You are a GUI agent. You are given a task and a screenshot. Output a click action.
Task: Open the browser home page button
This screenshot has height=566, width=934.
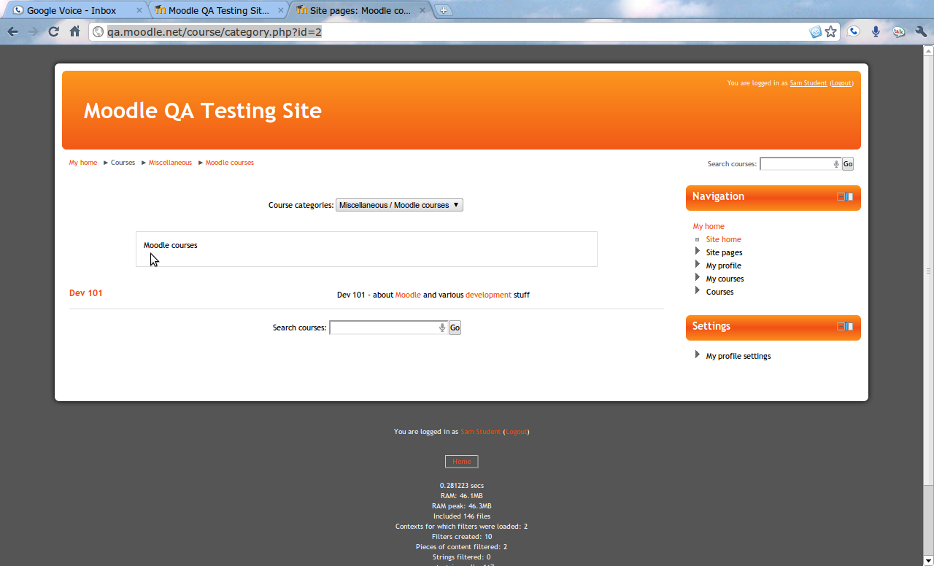click(74, 32)
